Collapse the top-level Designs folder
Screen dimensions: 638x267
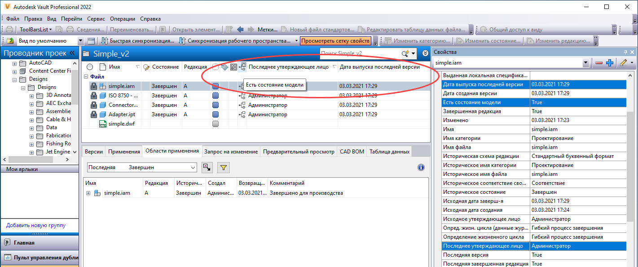[15, 79]
